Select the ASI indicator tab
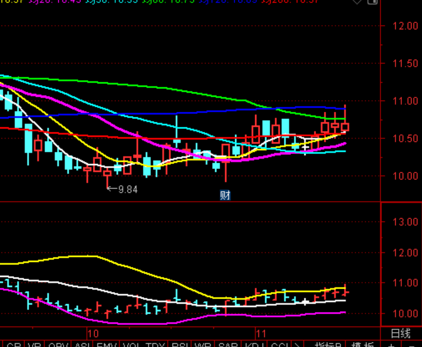This screenshot has height=347, width=422. (82, 344)
